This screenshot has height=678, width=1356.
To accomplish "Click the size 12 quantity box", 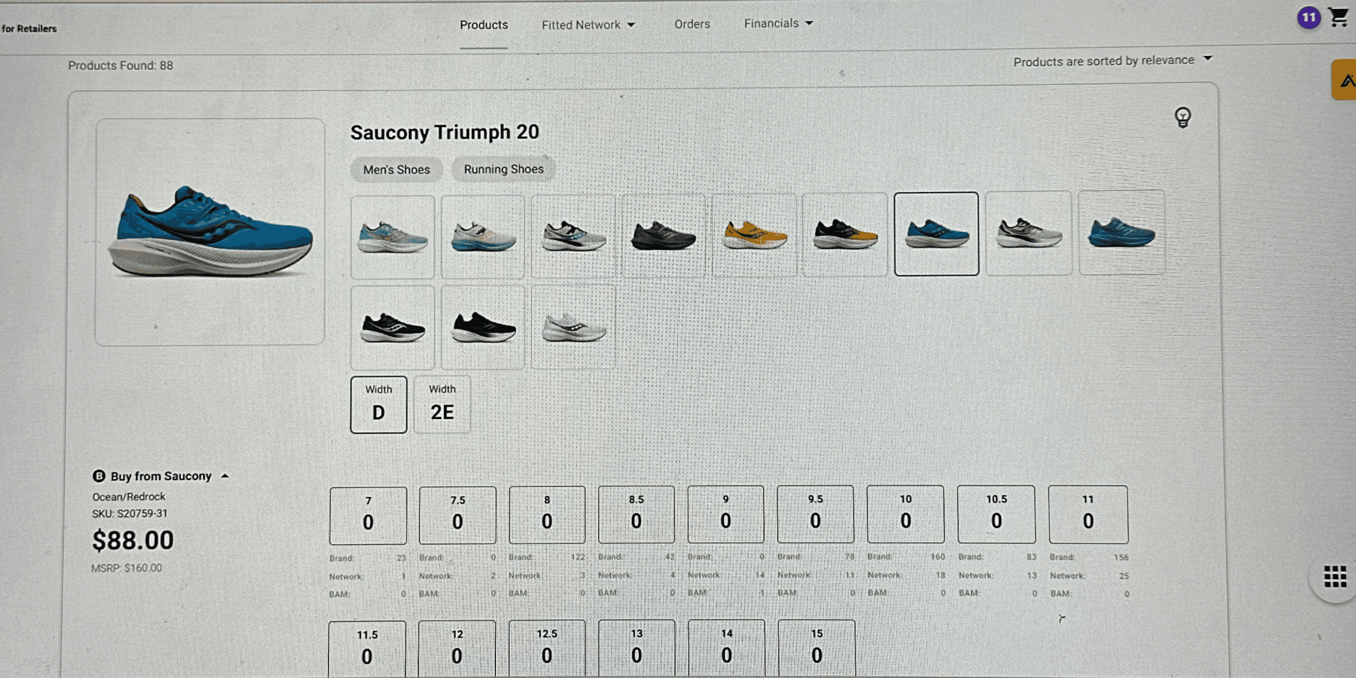I will point(457,649).
